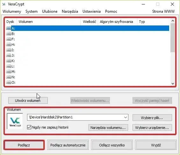This screenshot has height=155, width=180.
Task: Click the Wyjdź button
Action: (x=156, y=145)
